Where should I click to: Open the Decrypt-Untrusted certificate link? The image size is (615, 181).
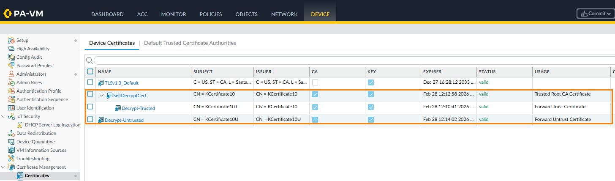124,120
